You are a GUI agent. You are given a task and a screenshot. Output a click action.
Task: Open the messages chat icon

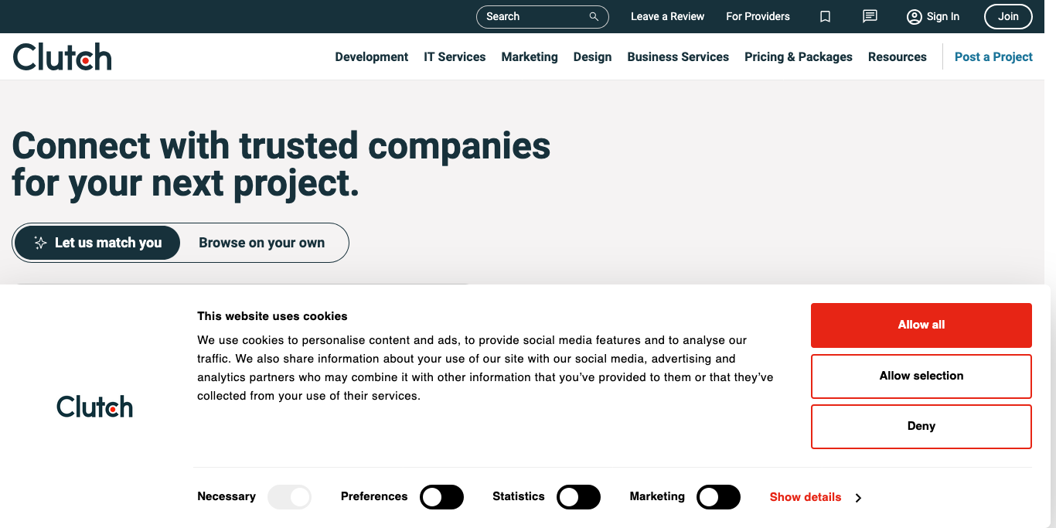pos(870,16)
